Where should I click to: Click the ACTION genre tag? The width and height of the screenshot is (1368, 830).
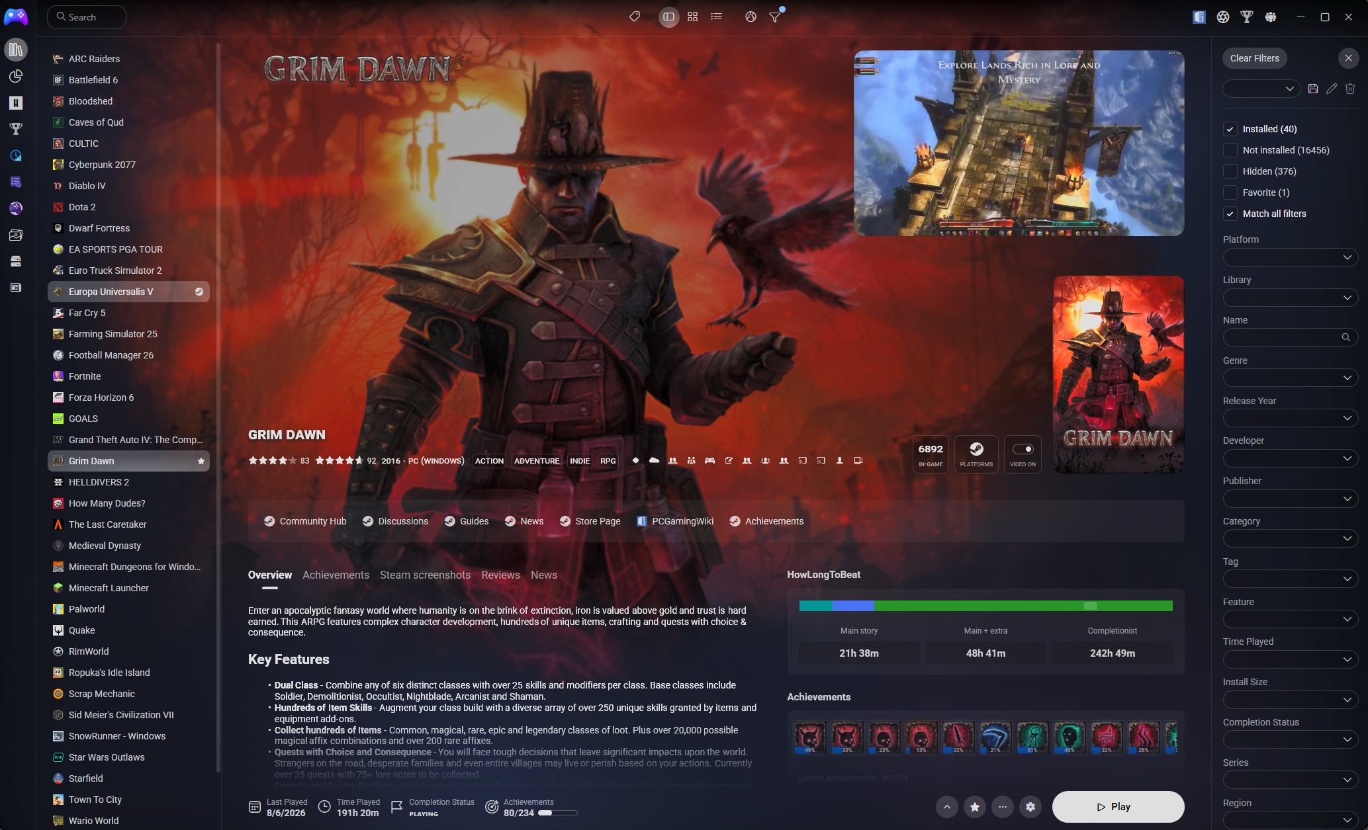(489, 461)
